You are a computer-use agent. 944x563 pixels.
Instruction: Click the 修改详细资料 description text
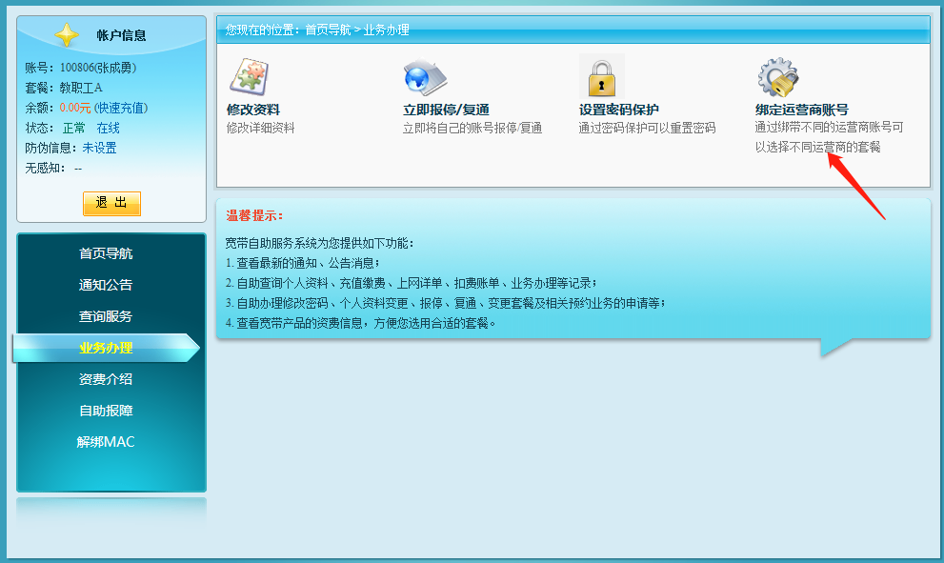click(261, 128)
